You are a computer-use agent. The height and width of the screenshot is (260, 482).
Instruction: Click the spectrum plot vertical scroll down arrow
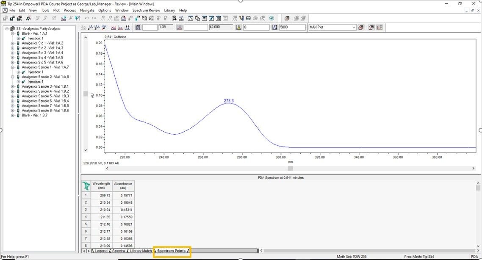[x=86, y=150]
